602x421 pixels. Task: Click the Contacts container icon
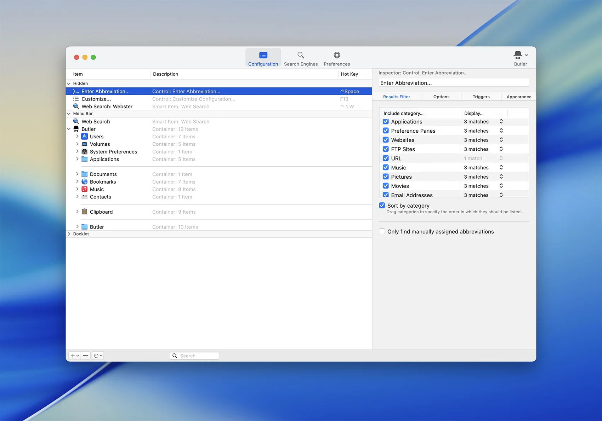point(85,197)
